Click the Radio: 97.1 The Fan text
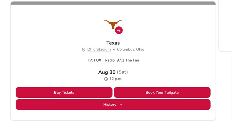Screen dimensions: 232x122 point(122,60)
